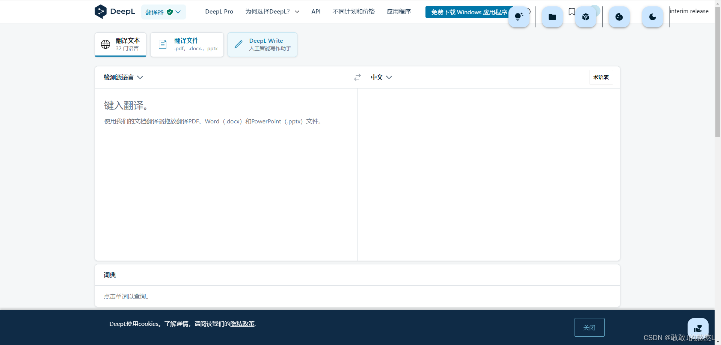This screenshot has height=345, width=721.
Task: Open 不同计划和价格 navigation link
Action: pyautogui.click(x=354, y=12)
